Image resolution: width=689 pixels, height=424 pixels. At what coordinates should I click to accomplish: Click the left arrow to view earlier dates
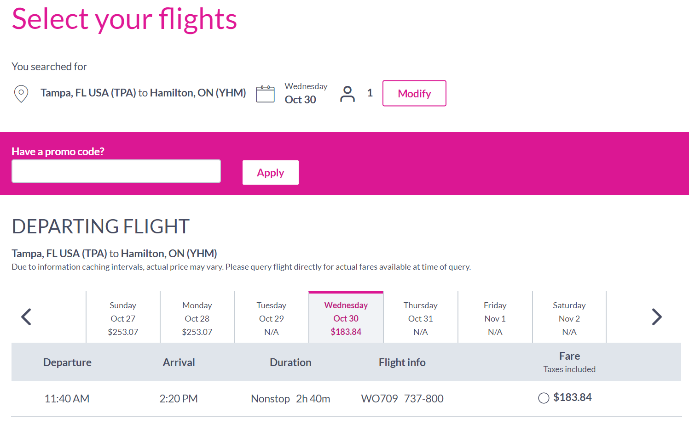pyautogui.click(x=26, y=317)
